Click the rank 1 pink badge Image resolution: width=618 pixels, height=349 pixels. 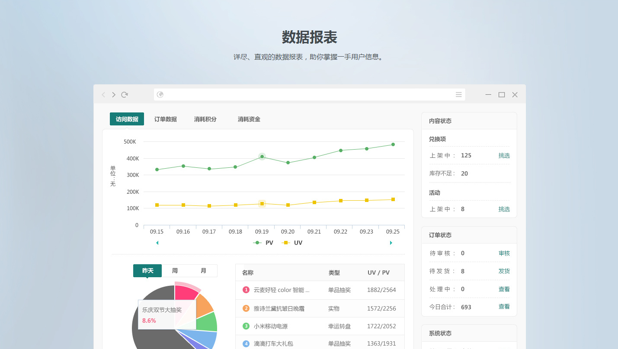(x=246, y=290)
